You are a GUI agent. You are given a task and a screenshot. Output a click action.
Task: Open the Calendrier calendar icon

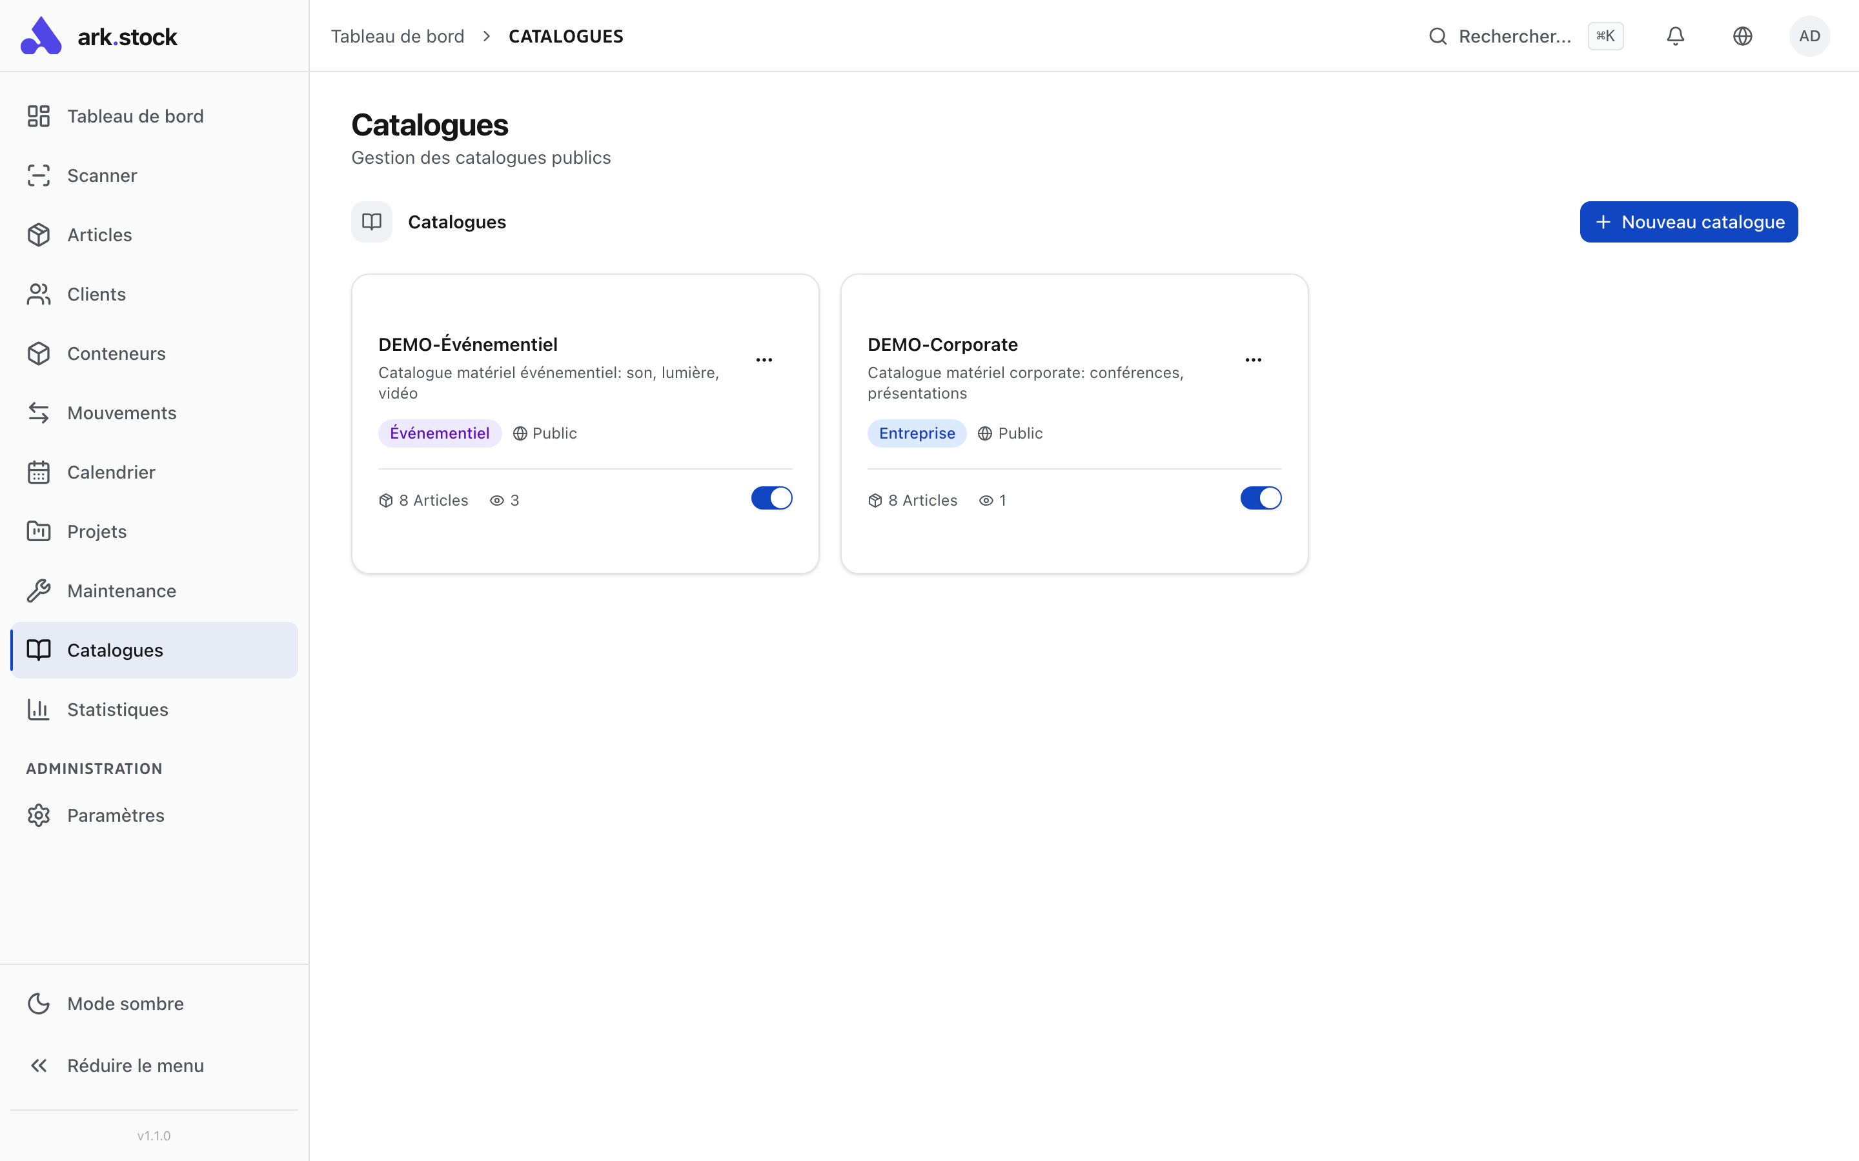point(39,471)
